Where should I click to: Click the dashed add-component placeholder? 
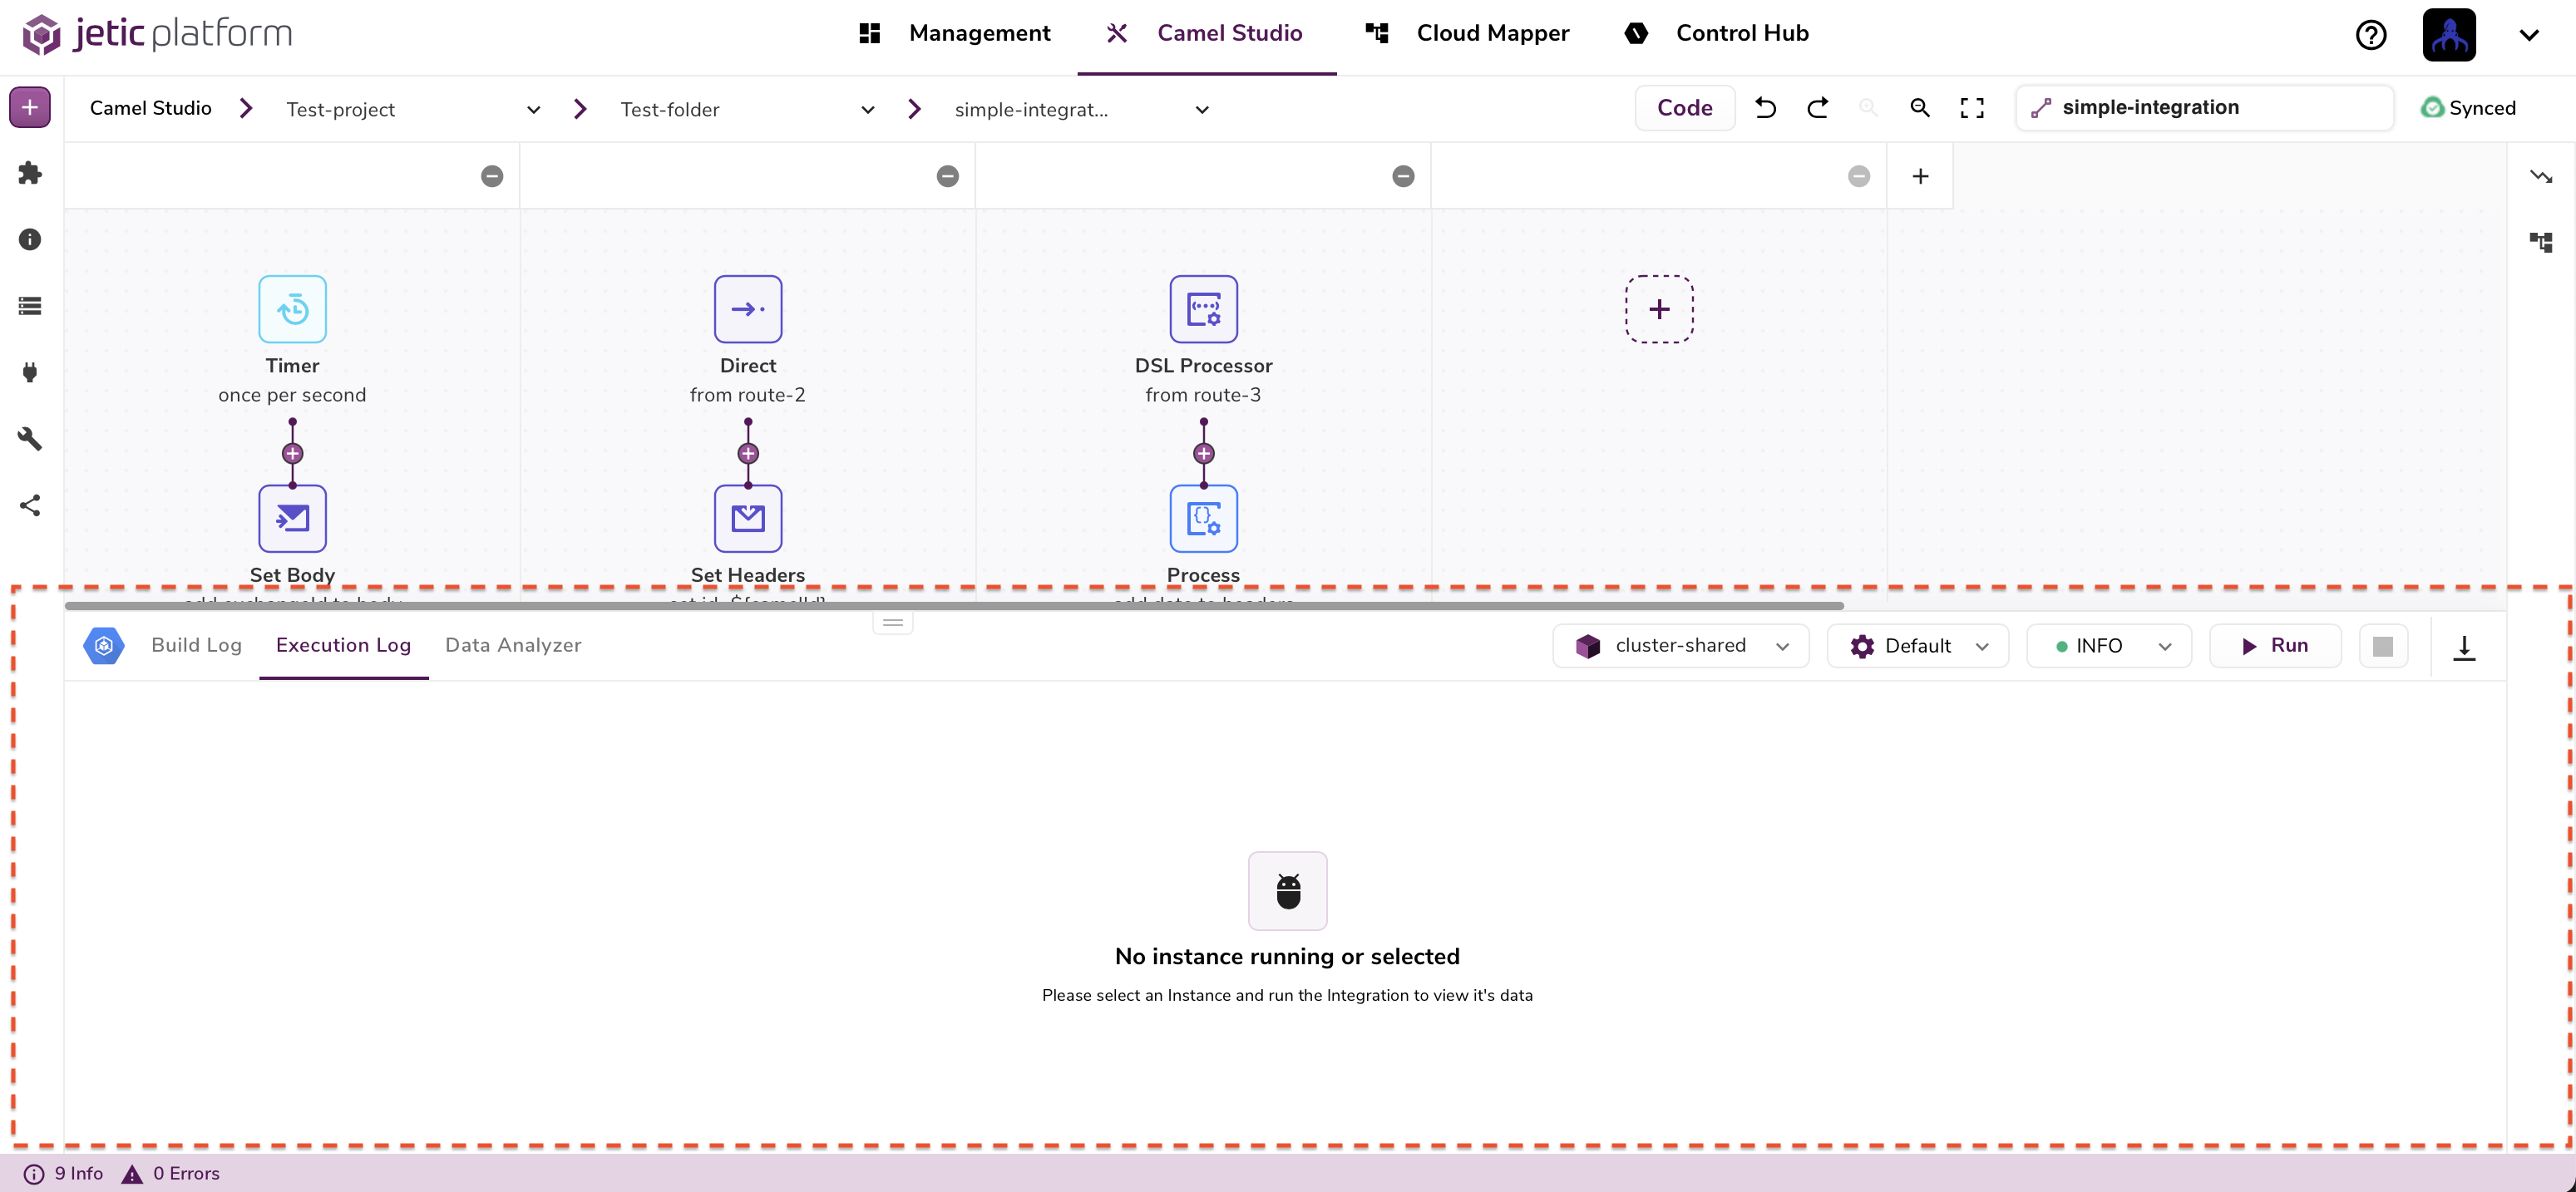(x=1659, y=309)
